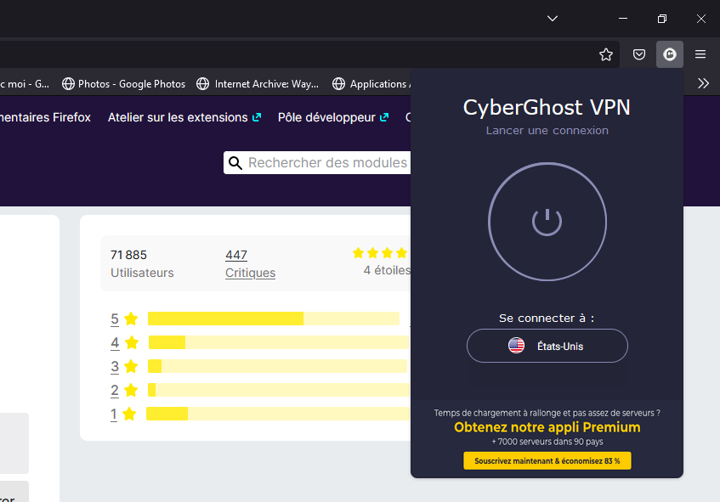Filter reviews by 1 star link
This screenshot has height=502, width=720.
(x=114, y=414)
